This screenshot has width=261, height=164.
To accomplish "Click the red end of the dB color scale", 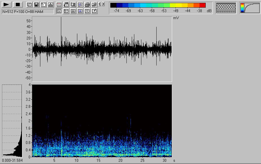I will [202, 5].
